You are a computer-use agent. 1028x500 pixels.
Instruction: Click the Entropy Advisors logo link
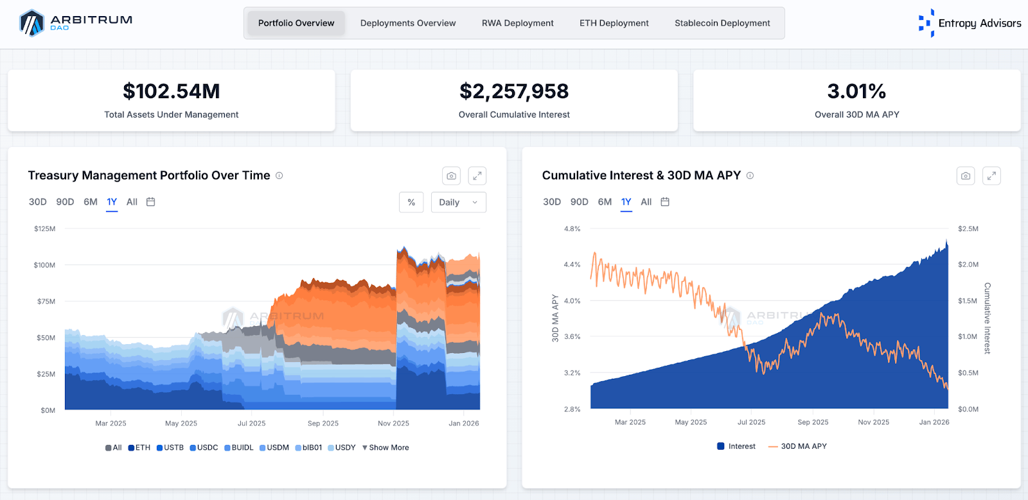pos(970,23)
